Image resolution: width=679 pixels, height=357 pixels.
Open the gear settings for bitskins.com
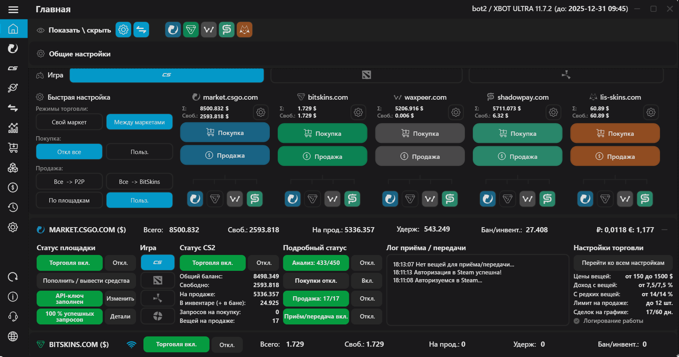tap(358, 112)
